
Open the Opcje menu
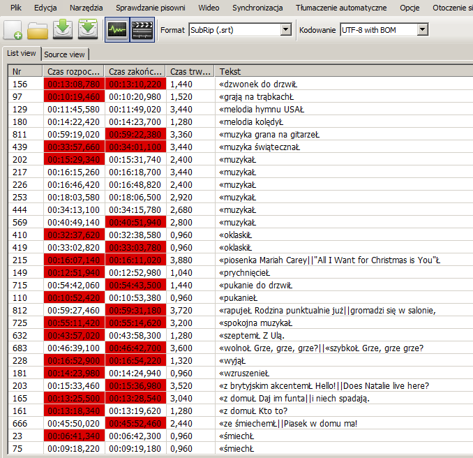click(x=410, y=8)
